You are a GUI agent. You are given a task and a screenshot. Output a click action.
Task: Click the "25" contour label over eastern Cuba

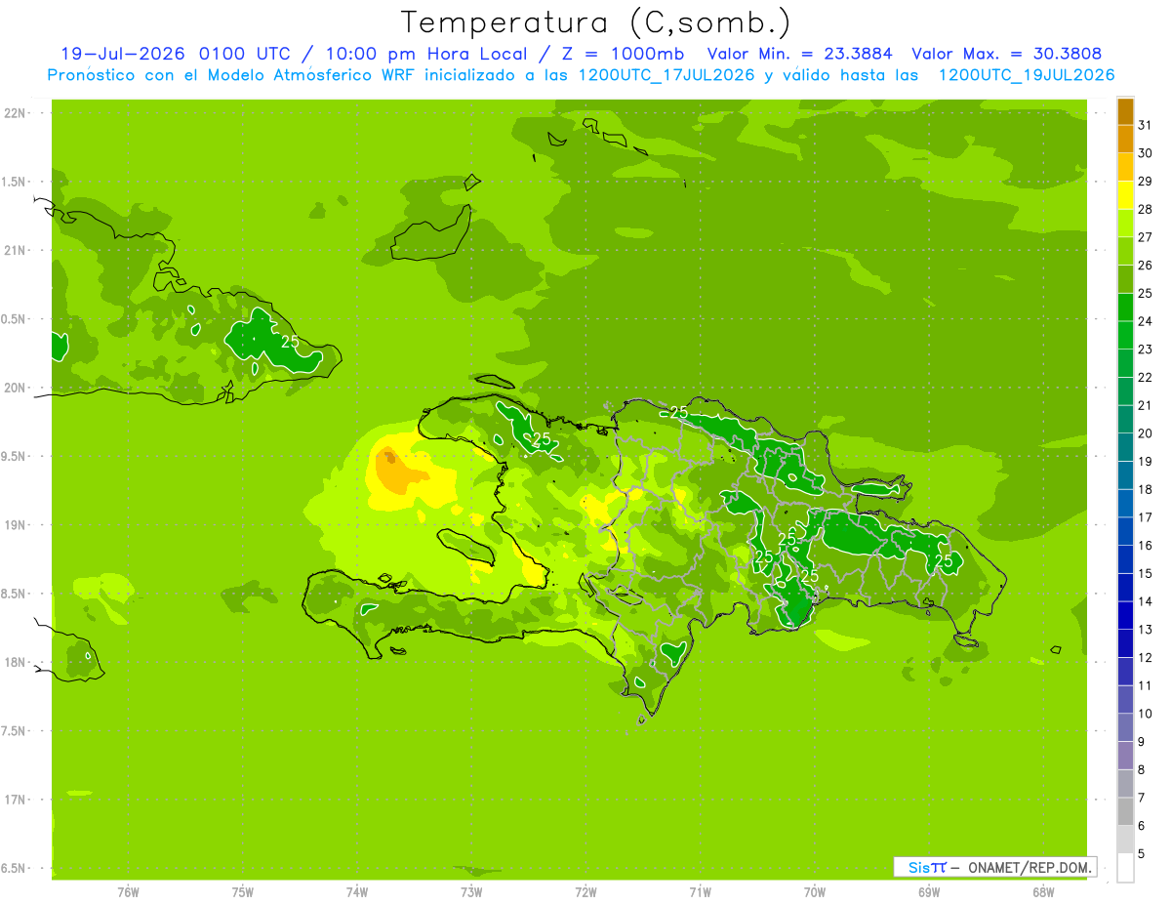click(290, 342)
